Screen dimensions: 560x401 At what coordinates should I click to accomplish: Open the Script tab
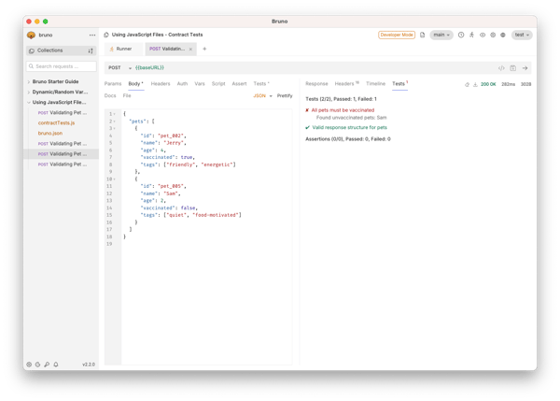[x=218, y=84]
